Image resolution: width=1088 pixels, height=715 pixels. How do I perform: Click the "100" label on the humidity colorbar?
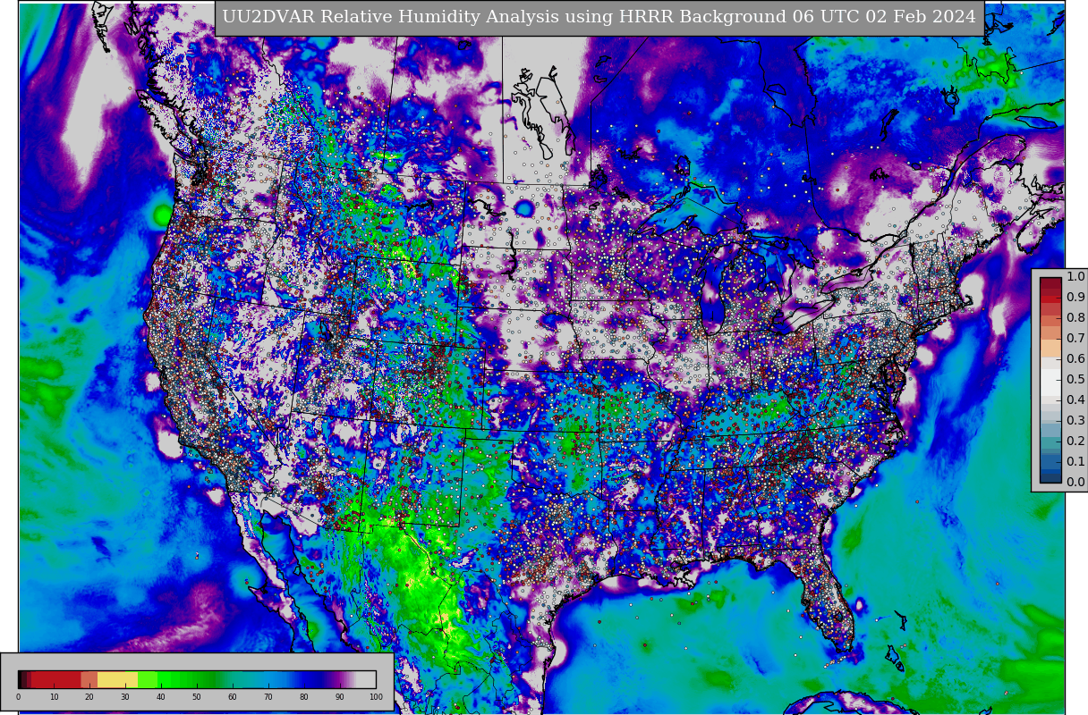tap(376, 696)
